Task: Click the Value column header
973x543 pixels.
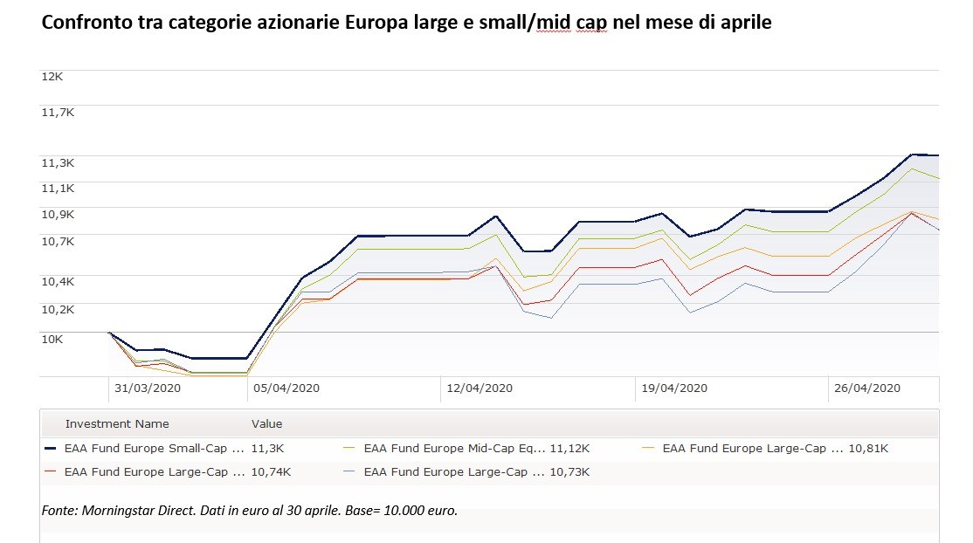Action: 267,424
